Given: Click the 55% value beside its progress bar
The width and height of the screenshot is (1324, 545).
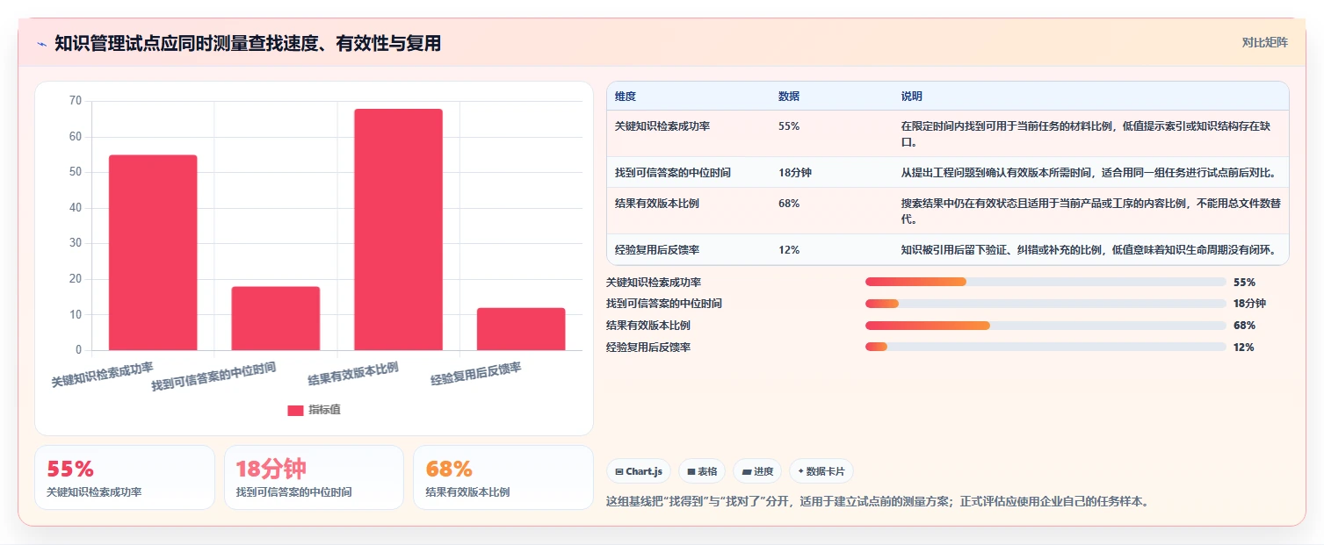Looking at the screenshot, I should [1244, 283].
